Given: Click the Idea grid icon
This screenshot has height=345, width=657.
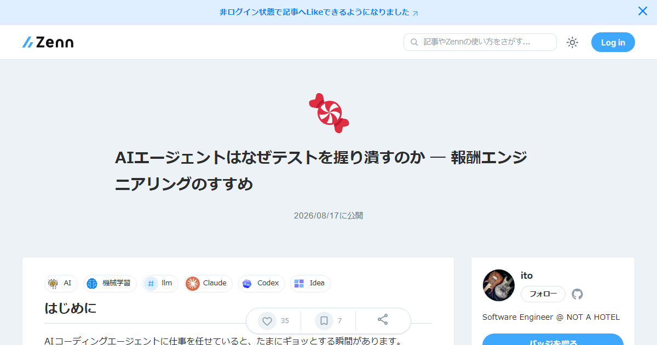Looking at the screenshot, I should click(x=299, y=283).
